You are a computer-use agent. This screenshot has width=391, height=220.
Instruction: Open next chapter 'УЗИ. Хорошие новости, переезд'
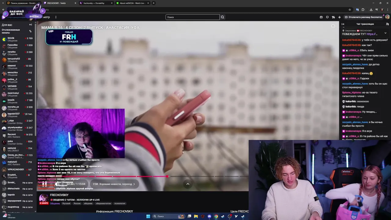114,184
